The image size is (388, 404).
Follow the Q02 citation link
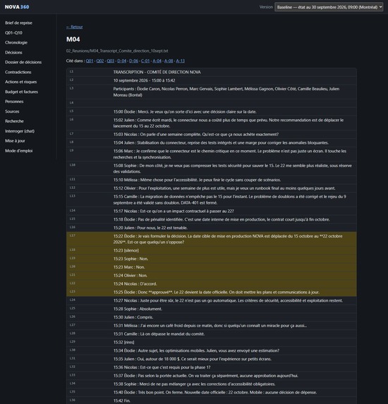coord(100,61)
